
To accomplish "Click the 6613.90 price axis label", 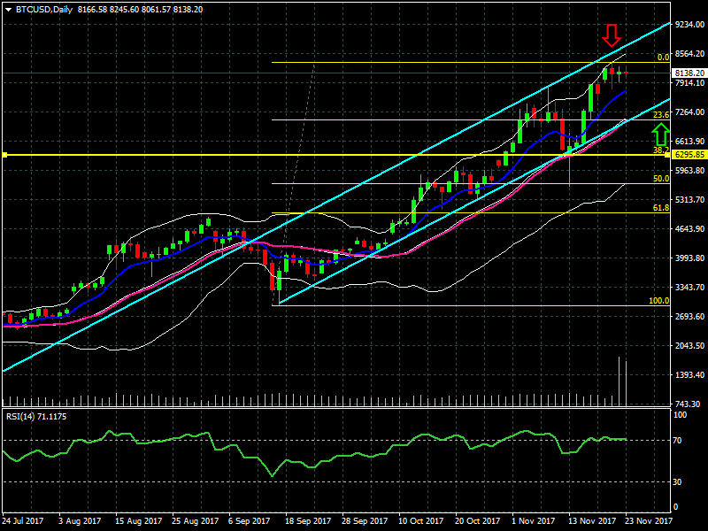I will click(689, 142).
